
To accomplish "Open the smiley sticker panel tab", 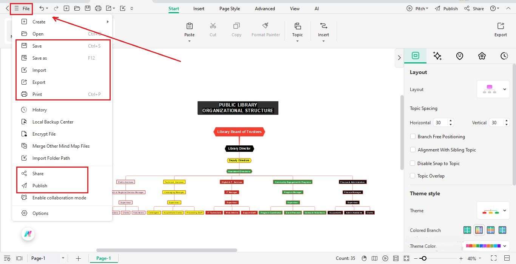I will coord(460,56).
